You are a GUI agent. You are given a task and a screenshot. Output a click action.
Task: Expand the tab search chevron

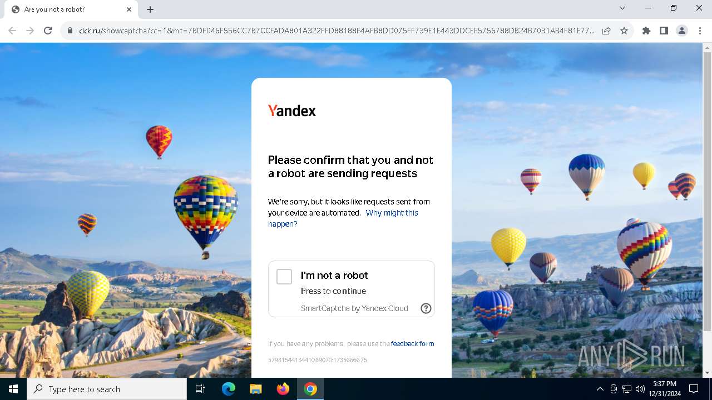[622, 8]
